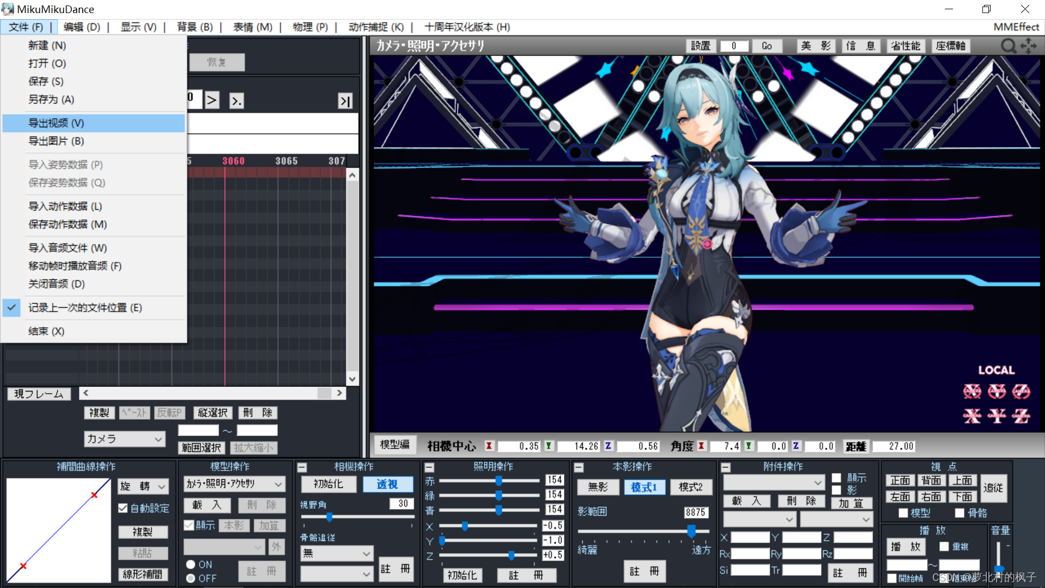
Task: Click the magnifier zoom icon in viewport header
Action: pos(1009,46)
